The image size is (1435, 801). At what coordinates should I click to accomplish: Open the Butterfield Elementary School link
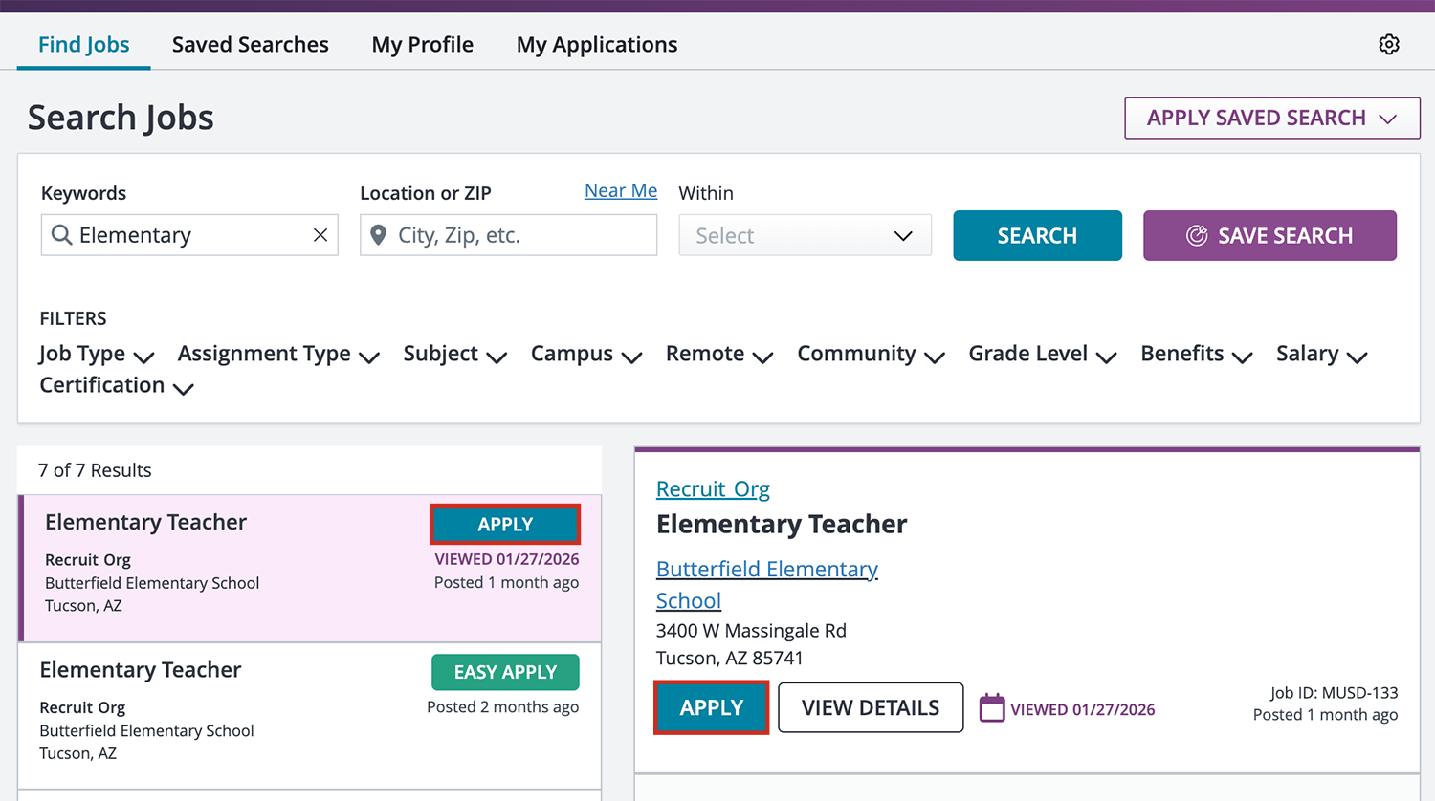(x=766, y=569)
